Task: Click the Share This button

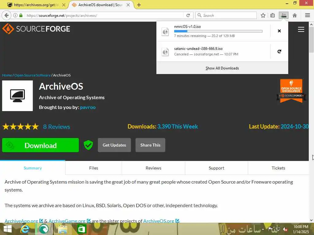Action: (x=150, y=145)
